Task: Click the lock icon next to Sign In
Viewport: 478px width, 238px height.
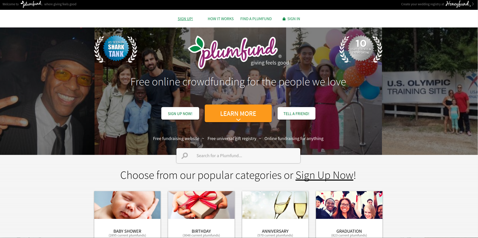Action: pos(284,19)
